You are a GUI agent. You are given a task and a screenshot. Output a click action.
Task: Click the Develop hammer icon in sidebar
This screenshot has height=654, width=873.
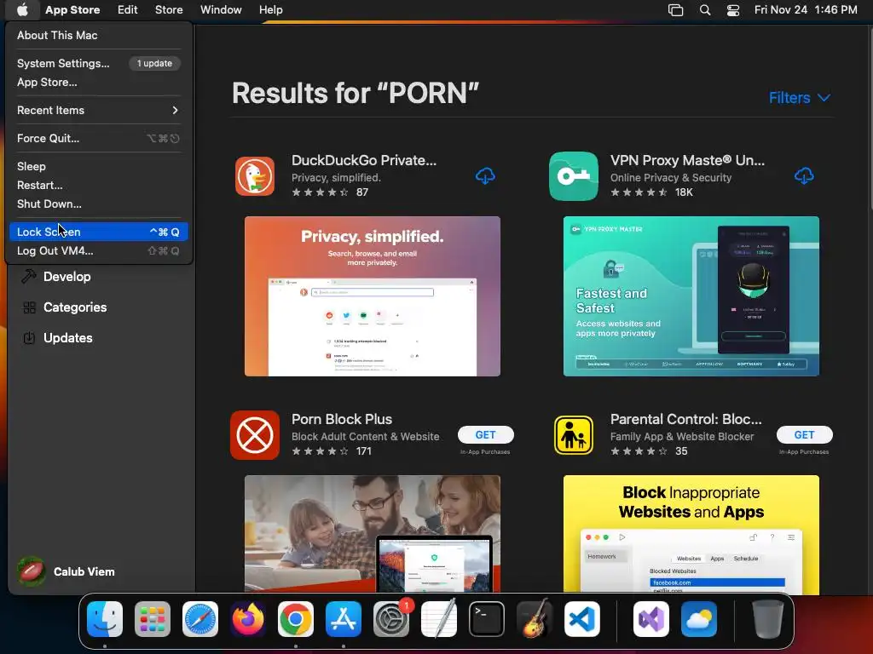(29, 277)
